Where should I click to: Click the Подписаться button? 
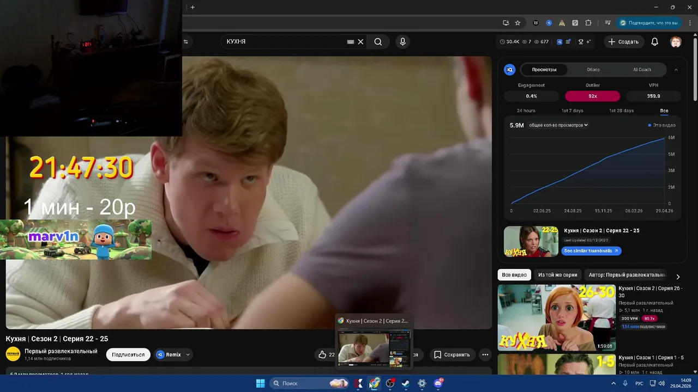pos(128,354)
